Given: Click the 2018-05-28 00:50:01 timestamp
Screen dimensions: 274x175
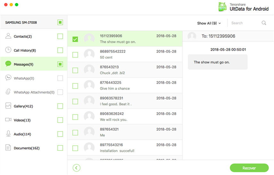Looking at the screenshot, I should [228, 50].
